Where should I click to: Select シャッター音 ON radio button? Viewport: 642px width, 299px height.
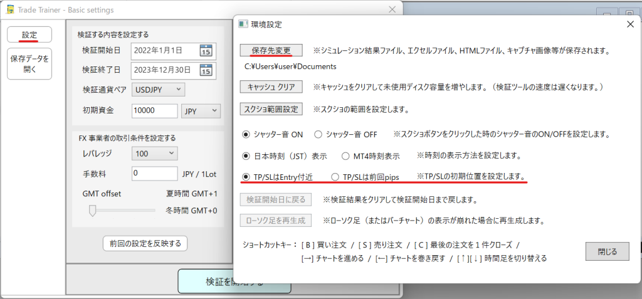pyautogui.click(x=246, y=134)
